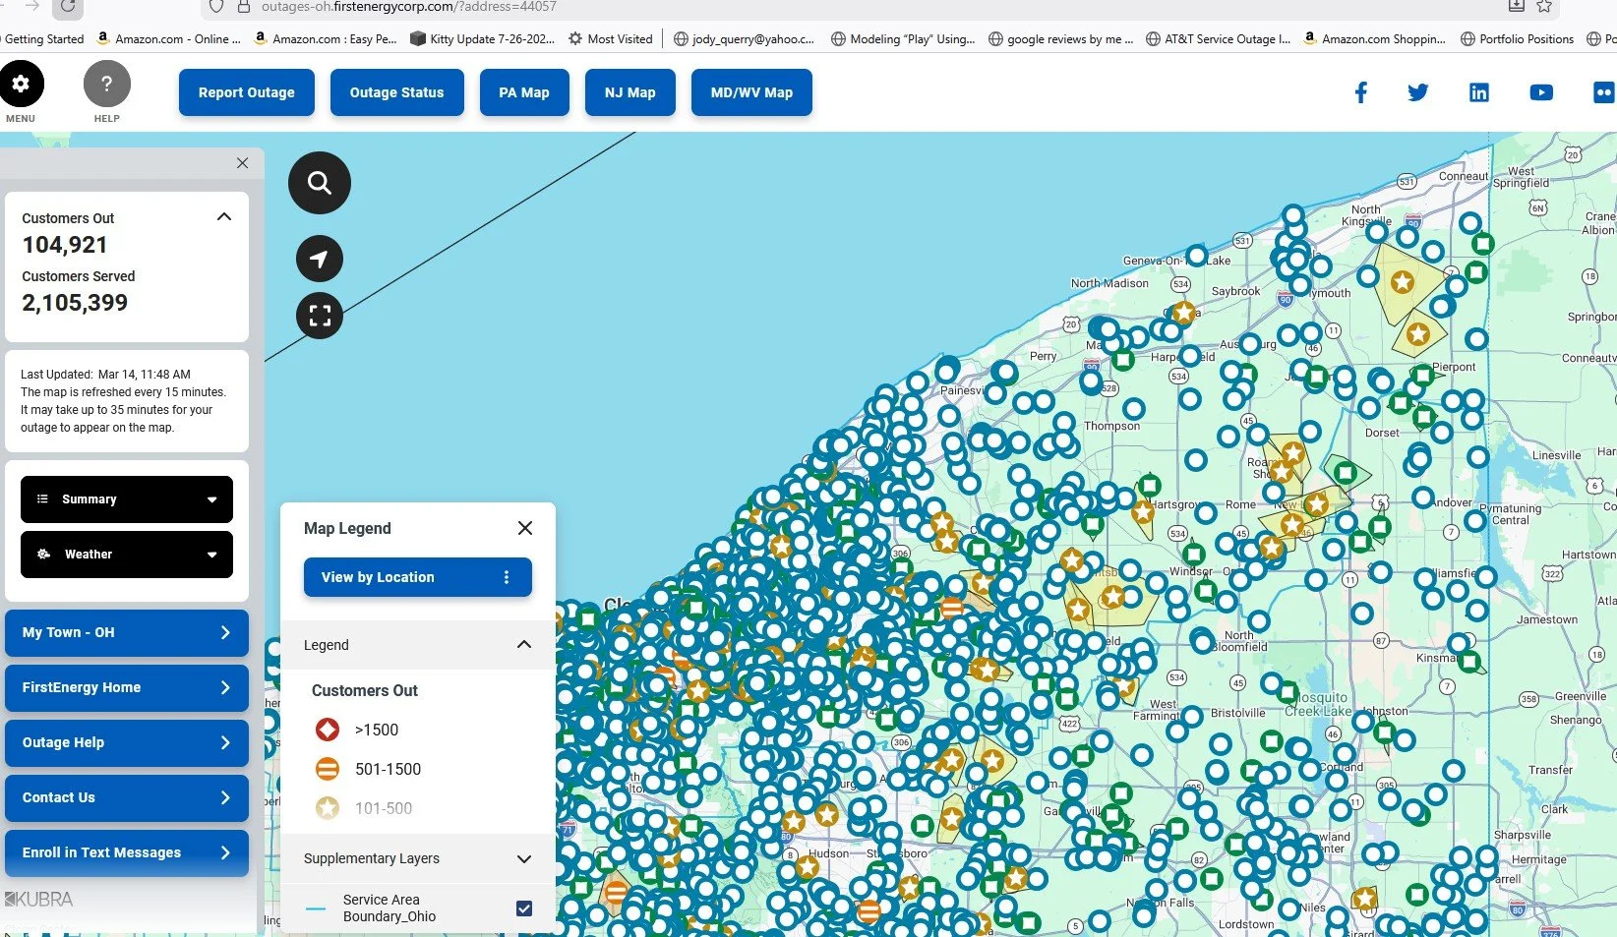
Task: Click the map search magnifier button
Action: point(320,183)
